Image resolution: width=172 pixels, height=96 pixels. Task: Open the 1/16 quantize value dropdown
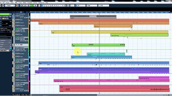coord(103,5)
